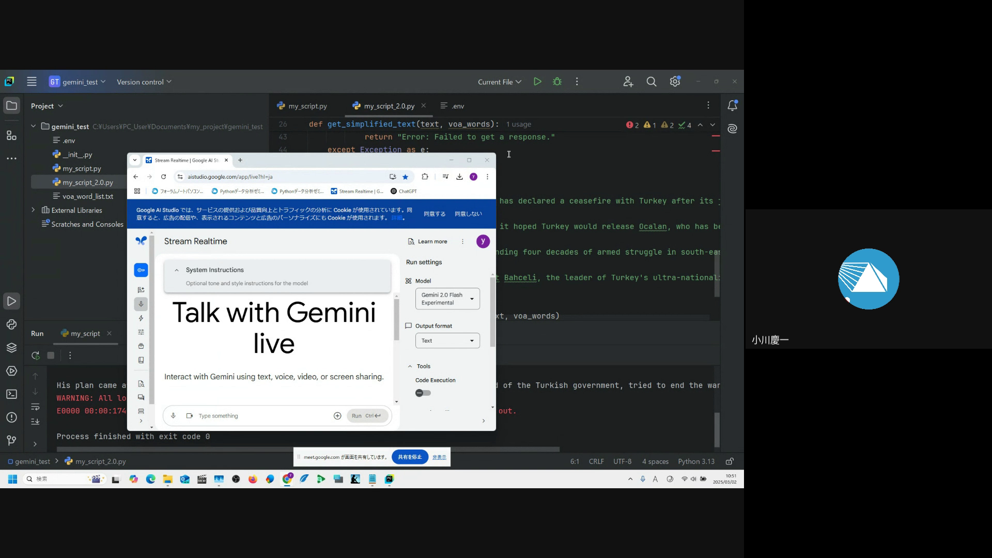
Task: Click the 共有を停止 stop sharing button
Action: pos(409,457)
